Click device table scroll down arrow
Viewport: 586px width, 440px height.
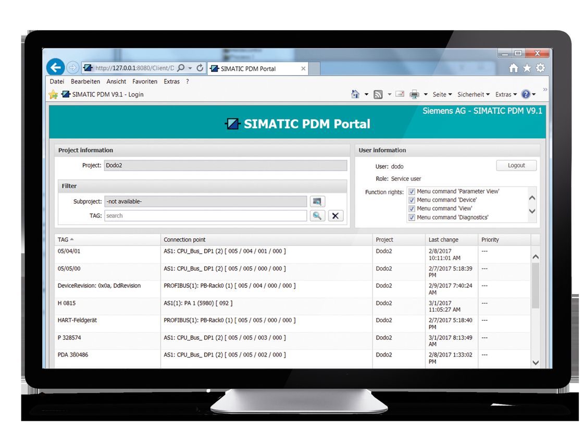(535, 362)
